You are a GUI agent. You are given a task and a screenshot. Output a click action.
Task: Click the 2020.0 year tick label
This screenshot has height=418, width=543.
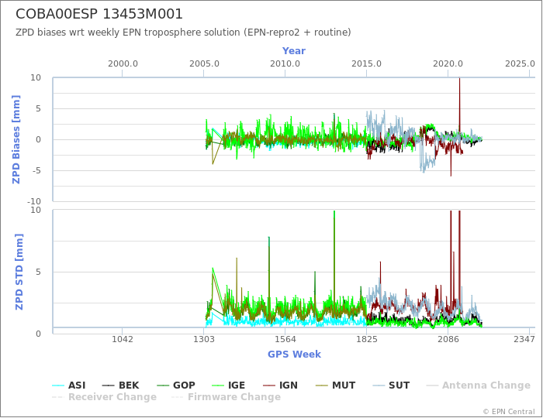pyautogui.click(x=448, y=64)
